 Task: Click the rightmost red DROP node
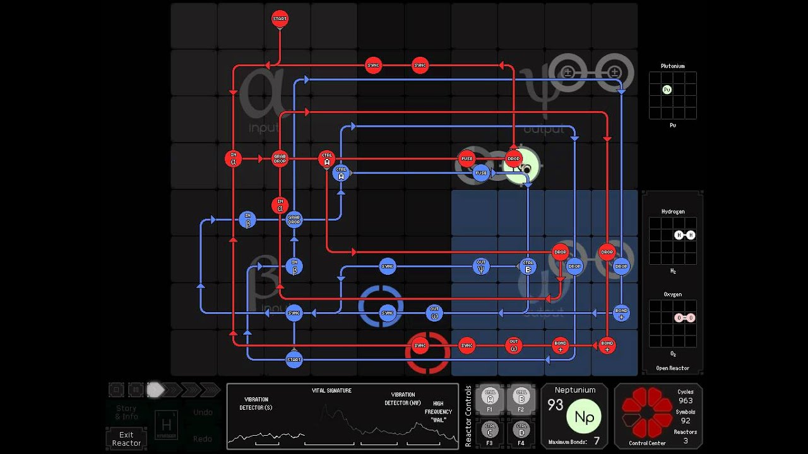coord(607,252)
